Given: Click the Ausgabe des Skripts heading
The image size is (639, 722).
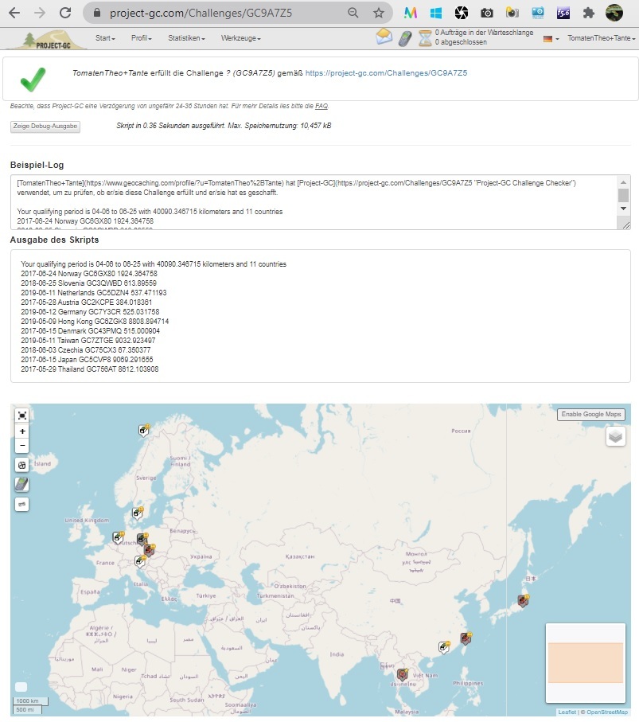Looking at the screenshot, I should tap(54, 240).
